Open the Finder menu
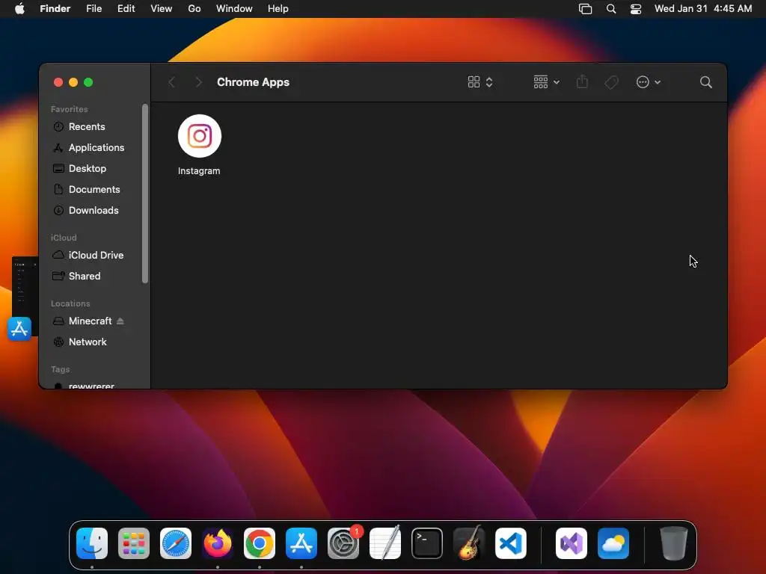 [55, 9]
